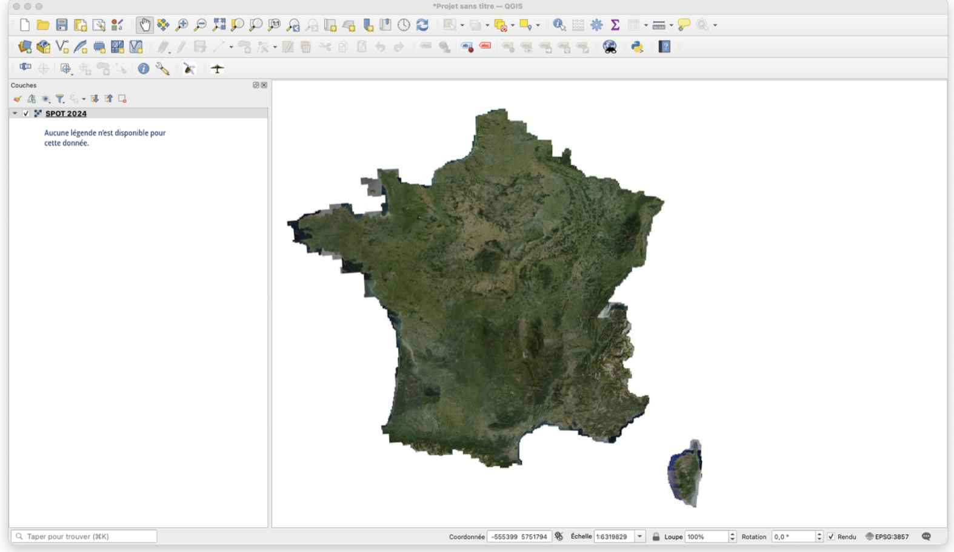Select the Zoom In magnifier tool
The width and height of the screenshot is (954, 552).
pos(181,25)
